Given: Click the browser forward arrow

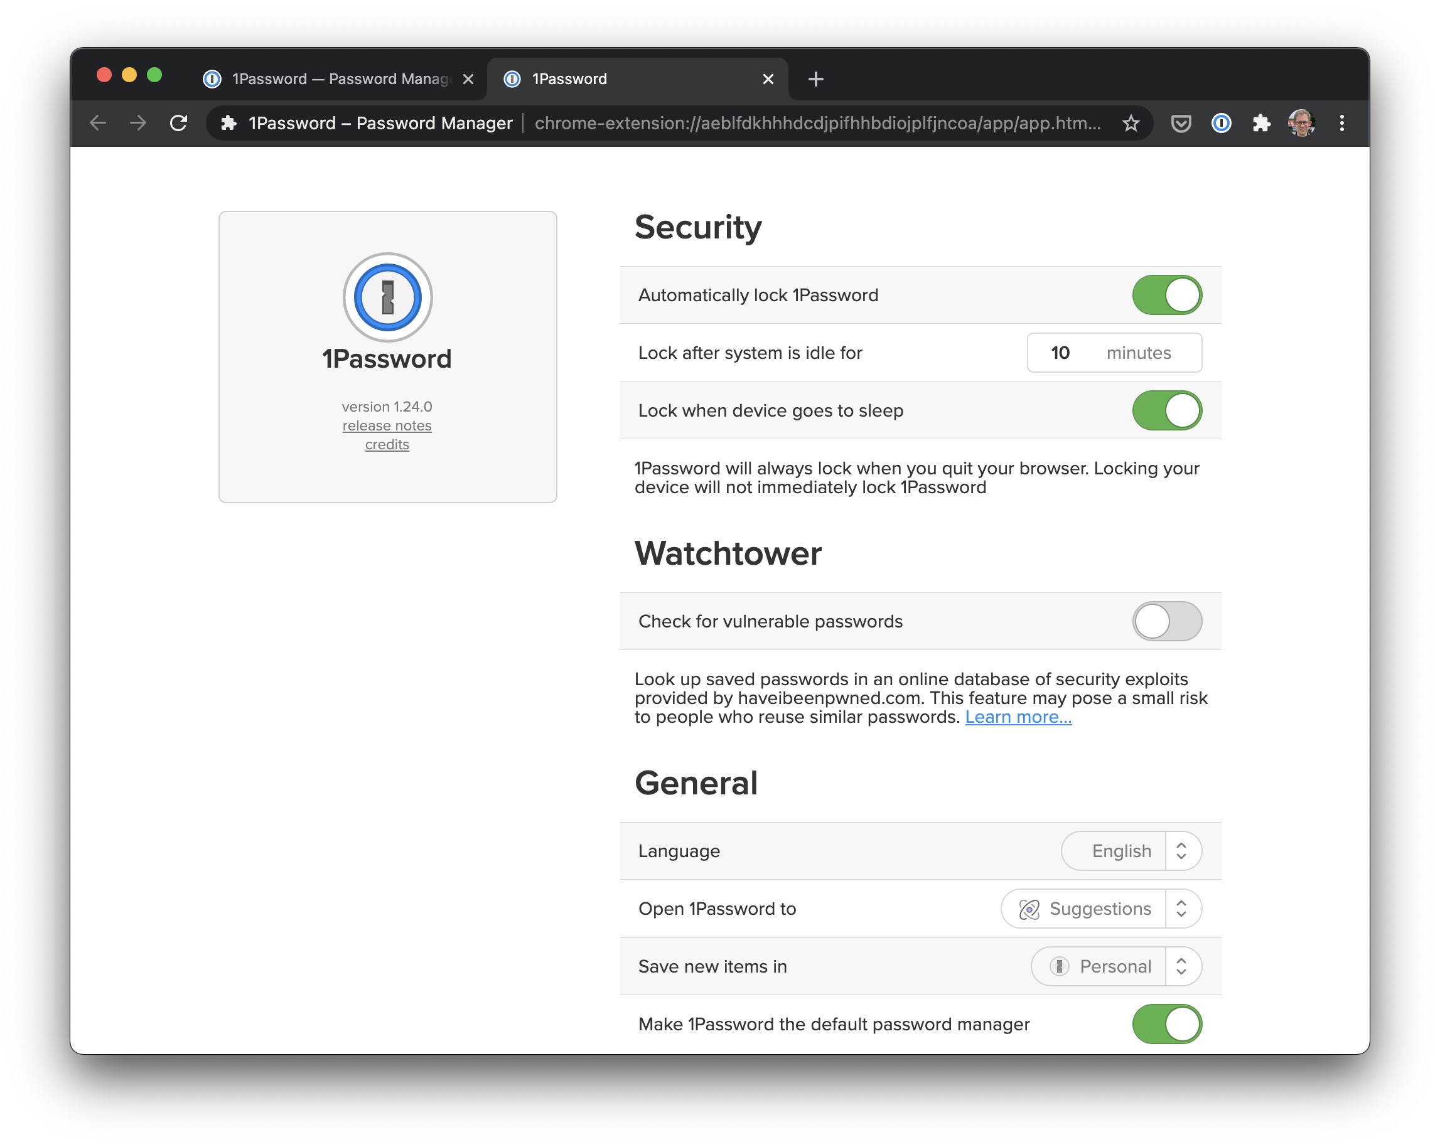Looking at the screenshot, I should point(137,123).
